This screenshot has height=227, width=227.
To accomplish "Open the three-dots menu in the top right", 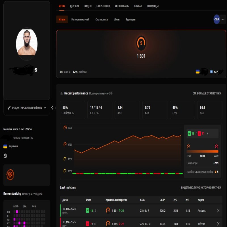I will click(x=223, y=19).
